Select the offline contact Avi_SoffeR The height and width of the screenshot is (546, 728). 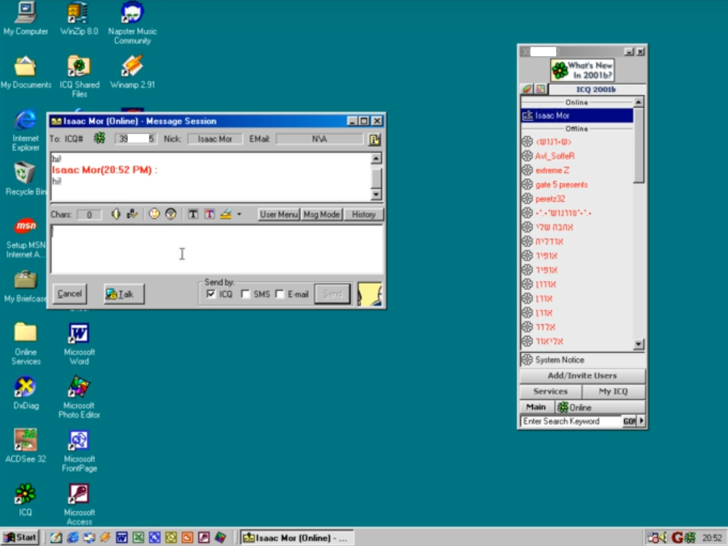(577, 156)
